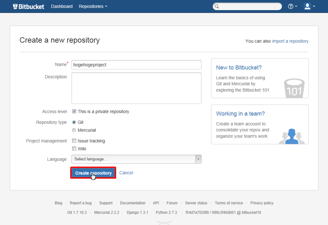Viewport: 328px width, 225px height.
Task: Open the Server status footer link
Action: (196, 203)
